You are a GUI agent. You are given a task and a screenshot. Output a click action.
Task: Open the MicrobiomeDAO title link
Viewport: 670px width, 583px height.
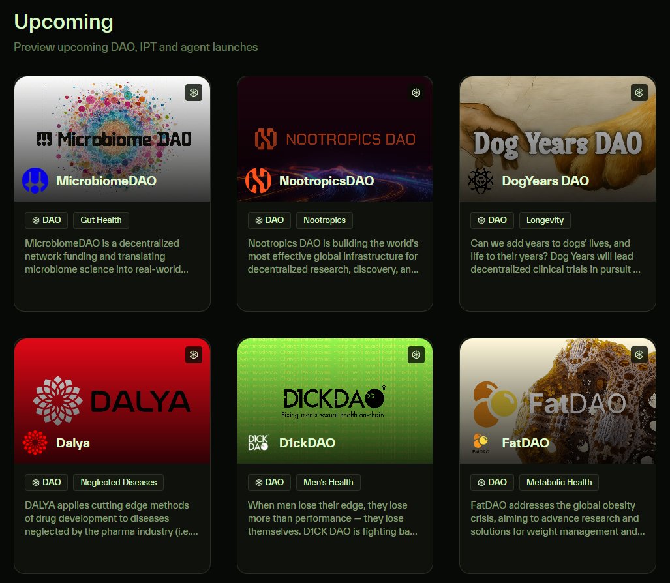[x=106, y=181]
